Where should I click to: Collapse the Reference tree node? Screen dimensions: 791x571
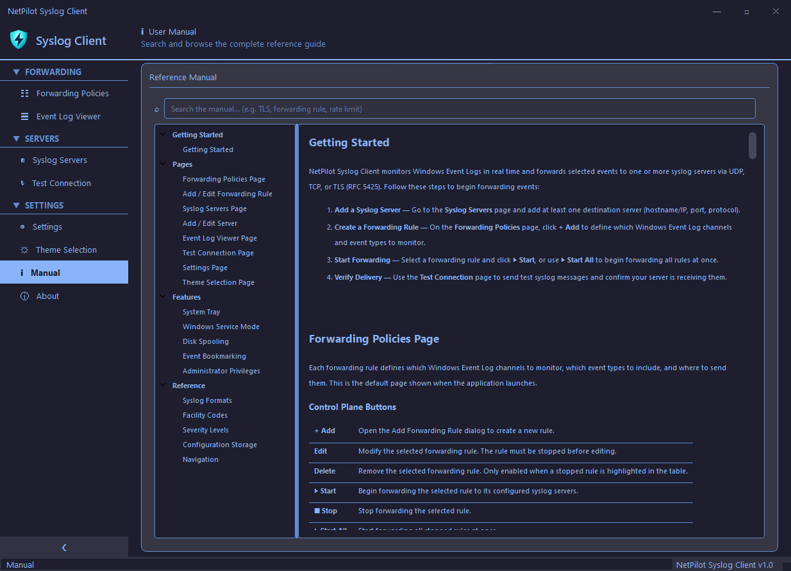tap(163, 386)
